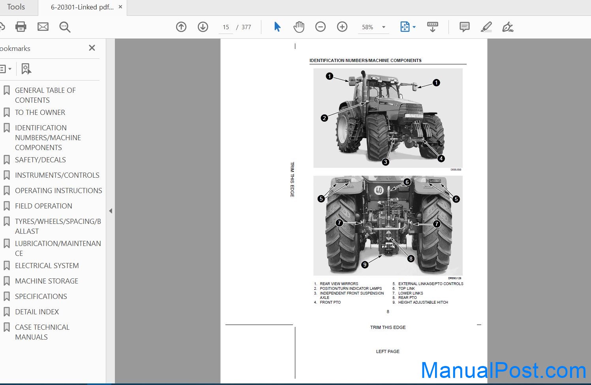This screenshot has height=385, width=591.
Task: Open IDENTIFICATION NUMBERS/MACHINE COMPONENTS bookmark
Action: point(48,137)
